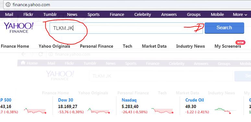Viewport: 251px width, 122px height.
Task: Switch to the Personal Finance tab
Action: pyautogui.click(x=97, y=46)
